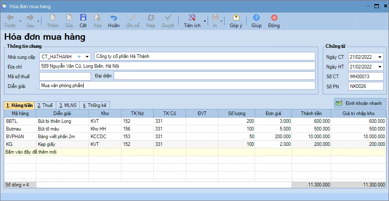Open the Ngày HT date picker dropdown
The width and height of the screenshot is (389, 201).
click(380, 67)
